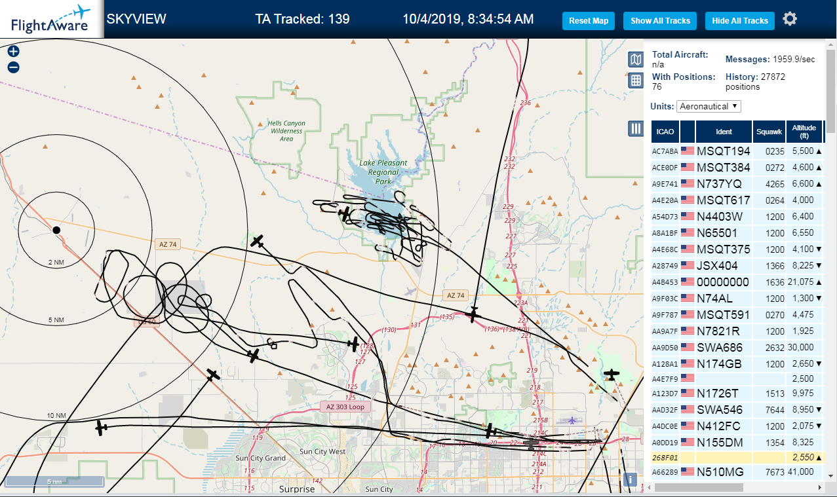Click the AZ 303 Loop road label
Screen dimensions: 837x497
pos(345,407)
